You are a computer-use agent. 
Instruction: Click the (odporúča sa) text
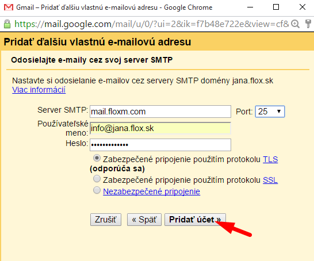117,168
